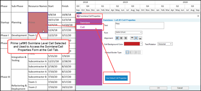Click the Text input field containing Prime
The image size is (201, 91).
pyautogui.click(x=139, y=25)
